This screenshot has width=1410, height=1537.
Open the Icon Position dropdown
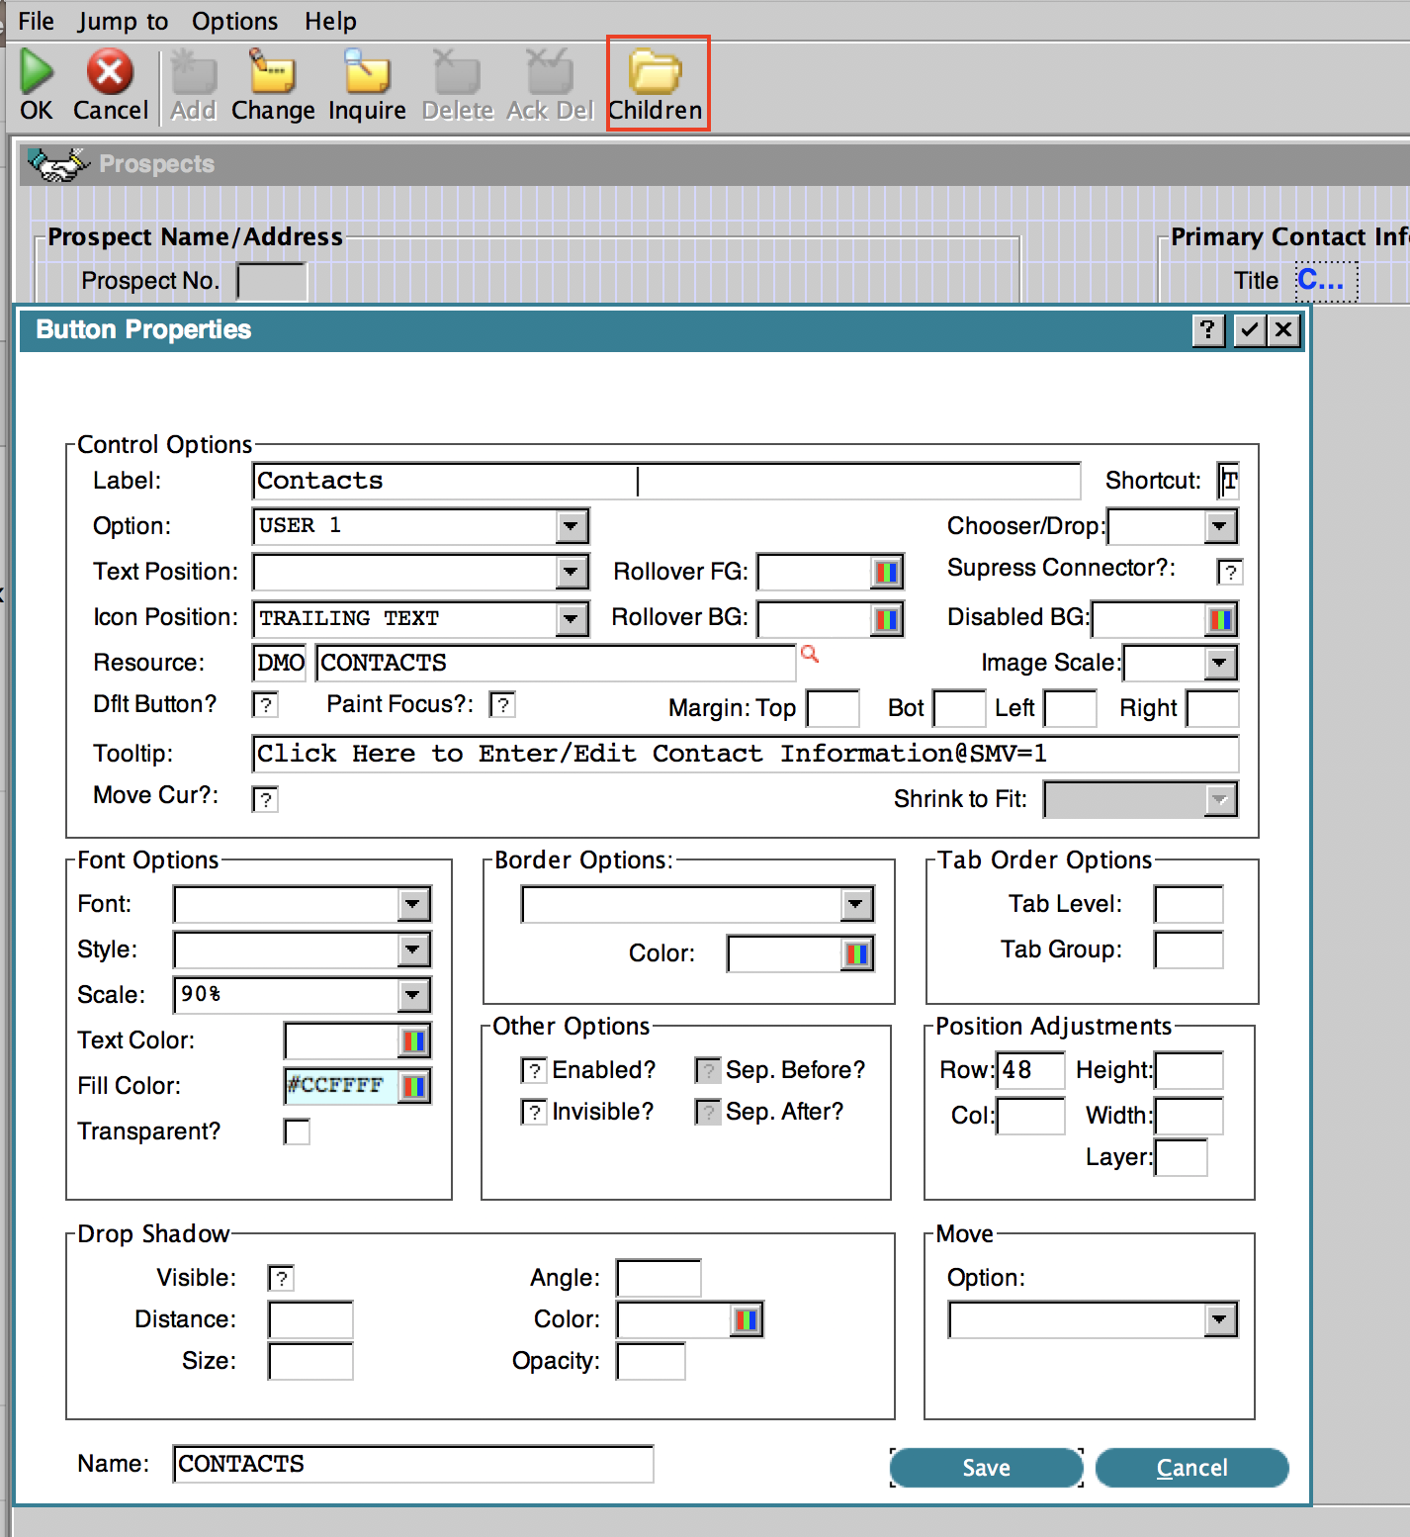coord(572,619)
